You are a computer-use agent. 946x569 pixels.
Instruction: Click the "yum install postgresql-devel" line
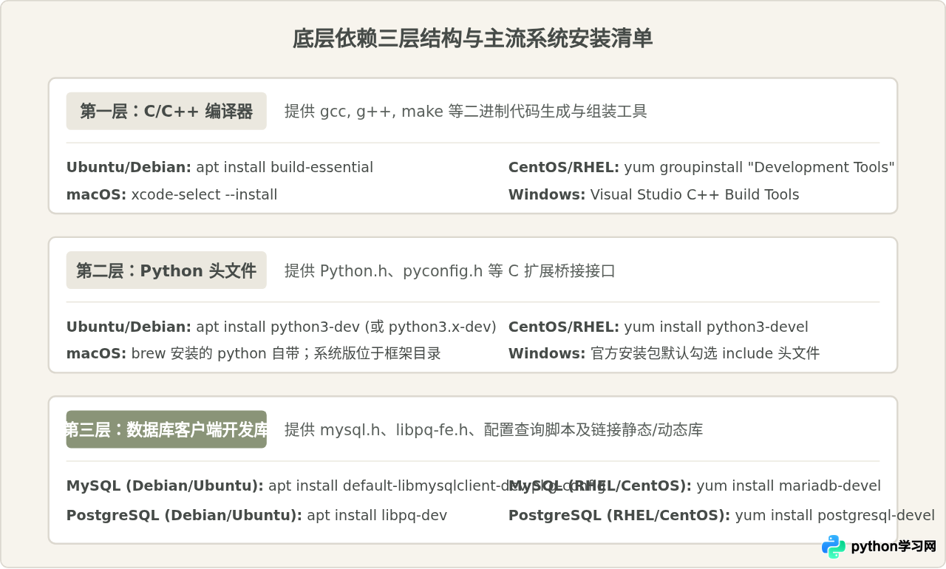pos(721,515)
